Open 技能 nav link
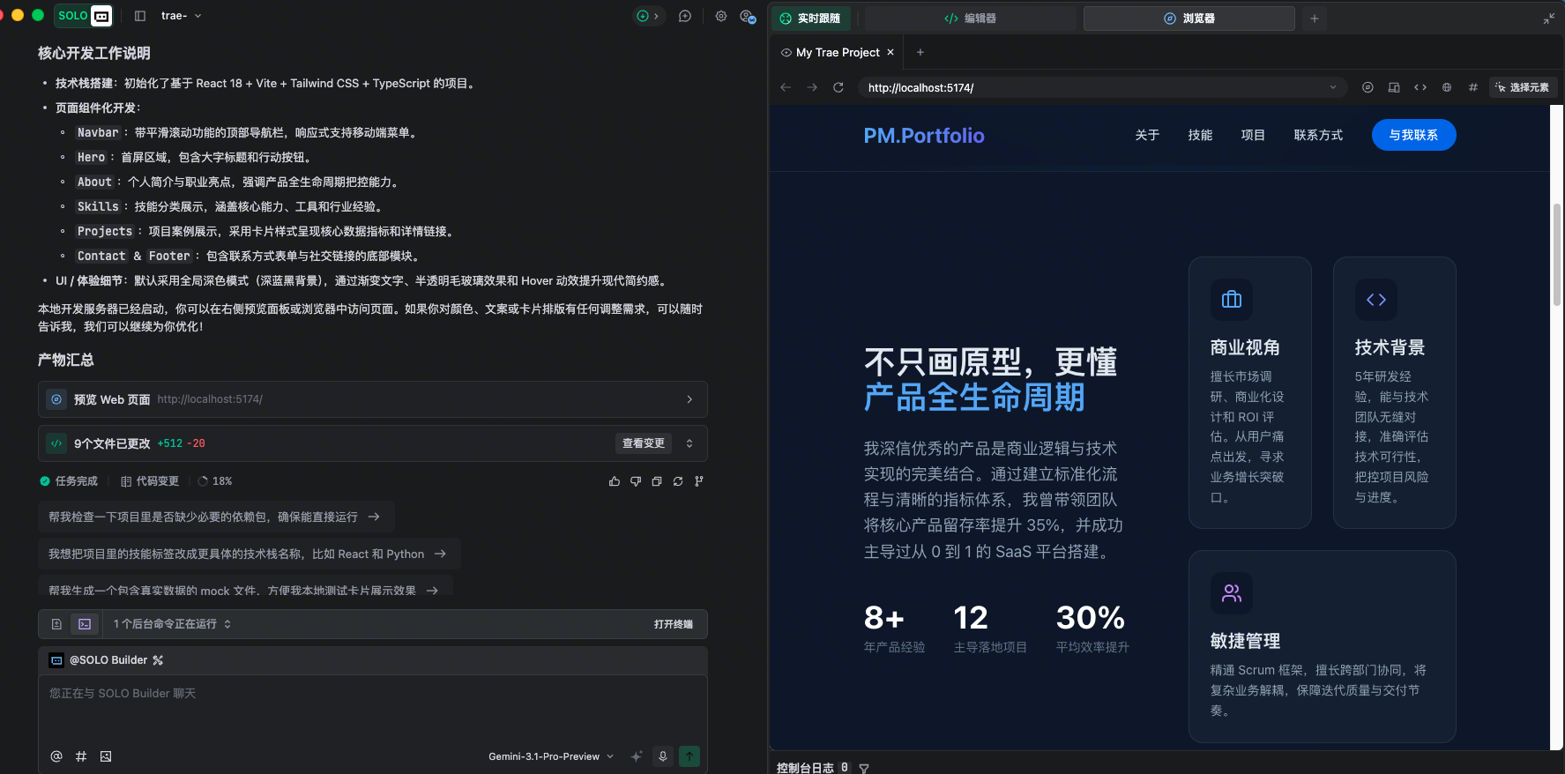Viewport: 1565px width, 774px height. (x=1200, y=135)
